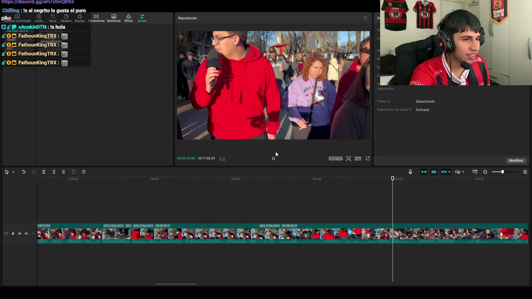Image resolution: width=532 pixels, height=299 pixels.
Task: Click the timeline thumbnail preview icon
Action: [x=475, y=172]
